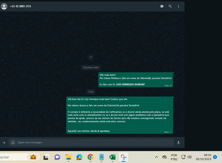Open the contact profile picture
Screen dimensions: 222x163
(x=4, y=6)
